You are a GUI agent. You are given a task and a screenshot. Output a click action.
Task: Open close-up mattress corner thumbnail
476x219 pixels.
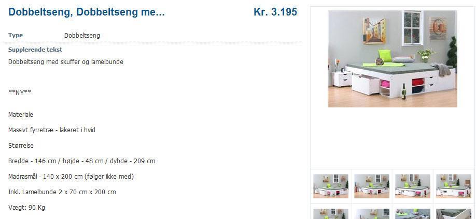(x=454, y=214)
